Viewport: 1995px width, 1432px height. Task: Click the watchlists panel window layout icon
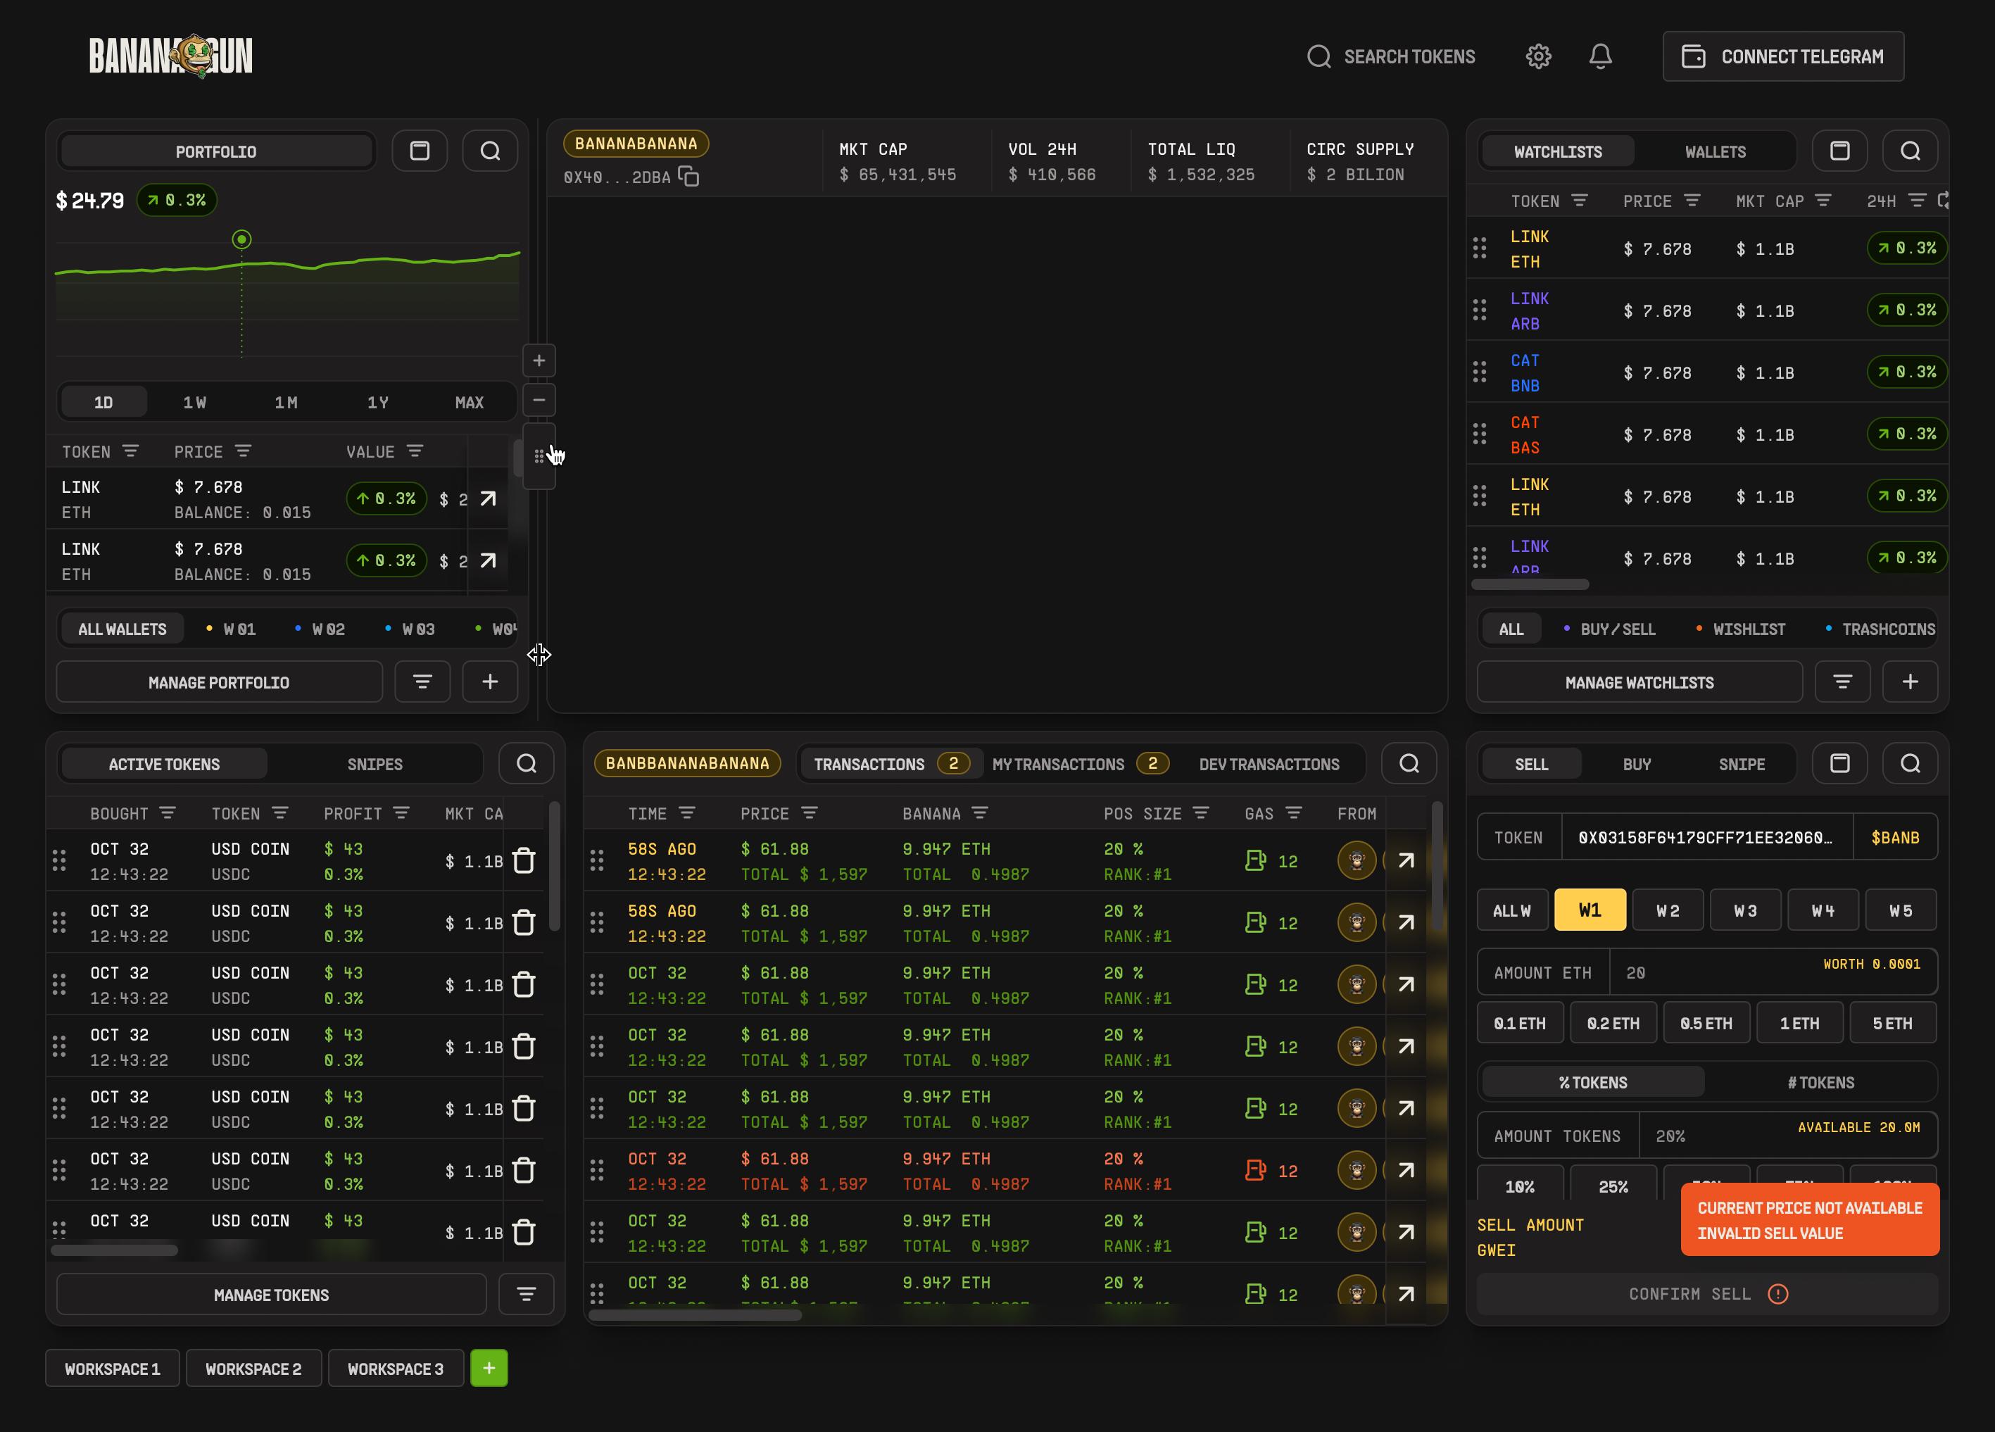(x=1839, y=151)
